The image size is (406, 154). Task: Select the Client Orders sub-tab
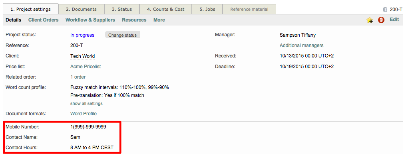44,20
